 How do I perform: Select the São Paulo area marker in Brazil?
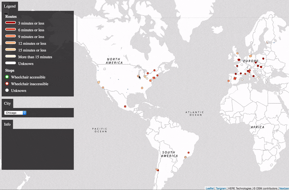click(x=186, y=157)
